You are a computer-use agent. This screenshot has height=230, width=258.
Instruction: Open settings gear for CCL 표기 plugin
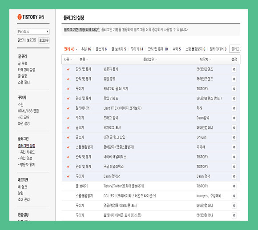234,196
